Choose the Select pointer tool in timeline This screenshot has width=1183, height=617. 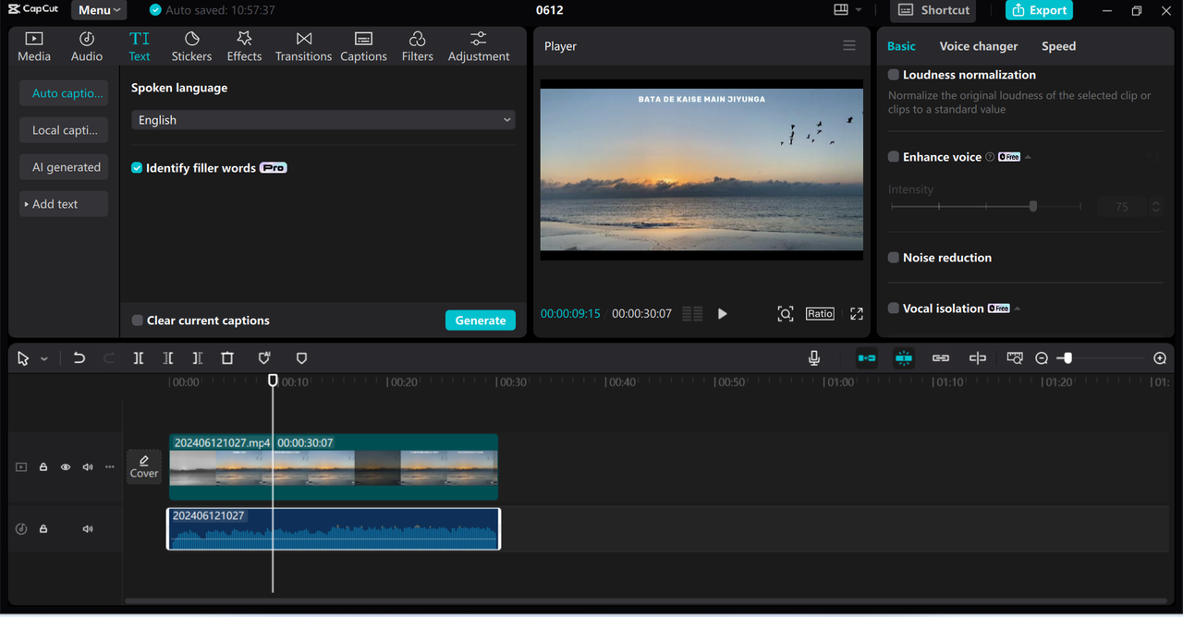coord(23,358)
